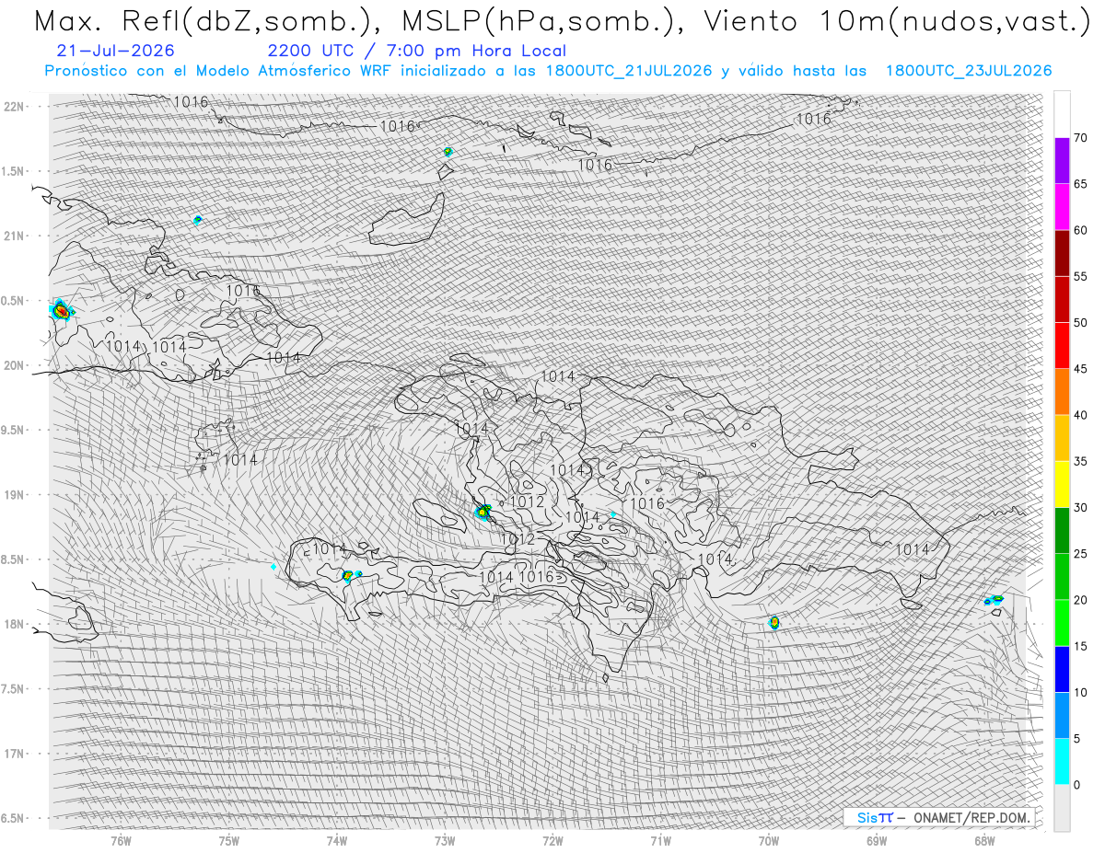The height and width of the screenshot is (853, 1105).
Task: Click the date '21-Jul-2026'
Action: (x=115, y=51)
